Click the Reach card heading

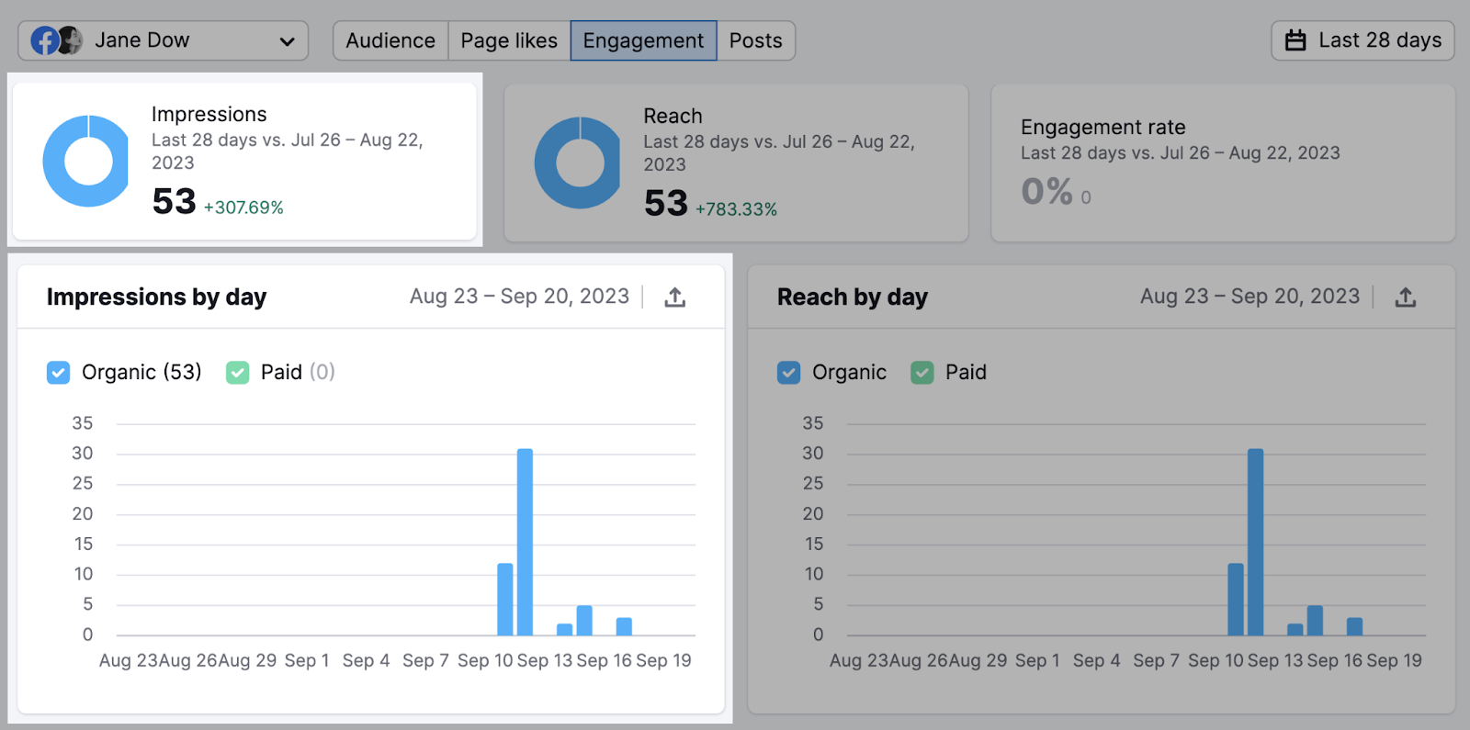(x=673, y=116)
